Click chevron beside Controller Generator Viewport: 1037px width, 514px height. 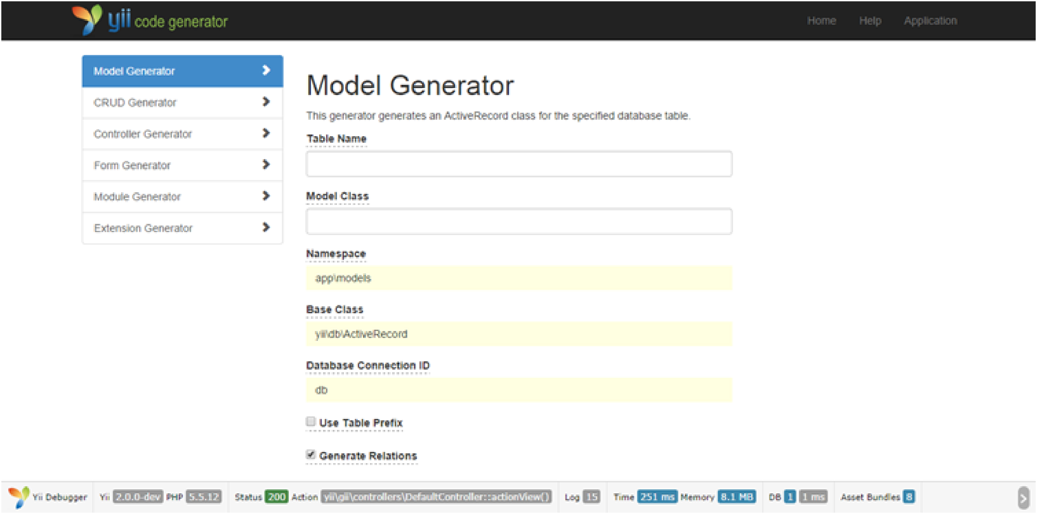tap(266, 133)
